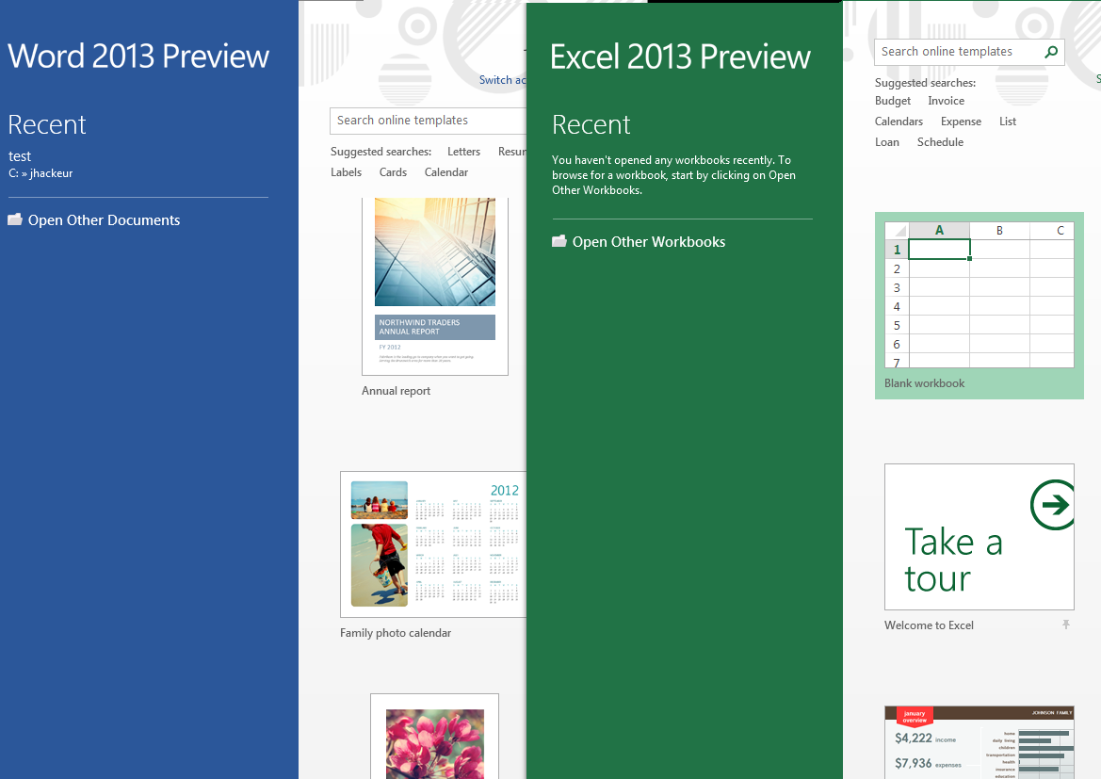1101x779 pixels.
Task: Select the Loan suggested search
Action: click(x=887, y=142)
